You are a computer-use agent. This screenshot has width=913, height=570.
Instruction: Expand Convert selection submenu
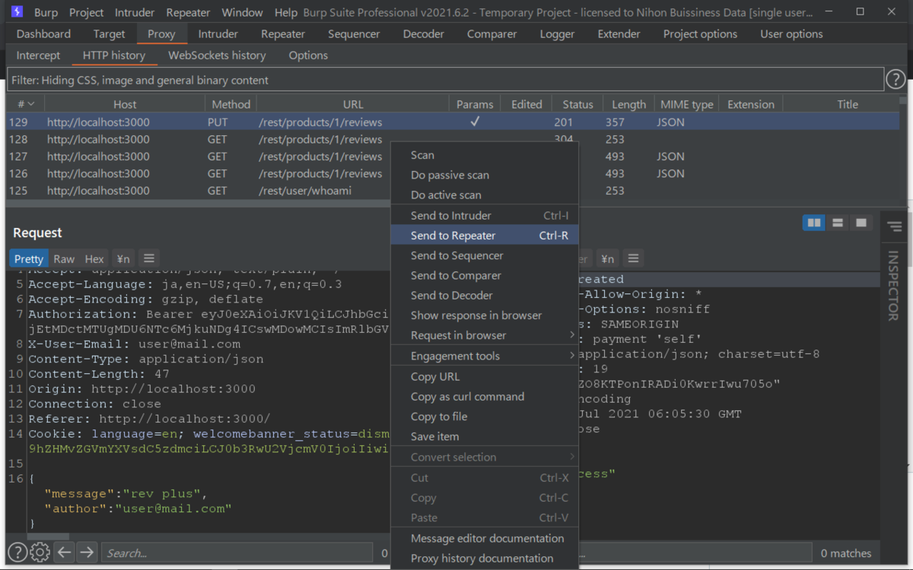[x=485, y=457]
